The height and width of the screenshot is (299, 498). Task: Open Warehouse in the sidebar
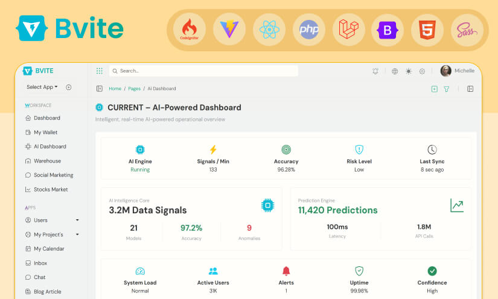point(43,161)
